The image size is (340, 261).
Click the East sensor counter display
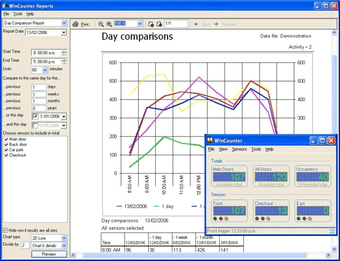click(x=313, y=210)
